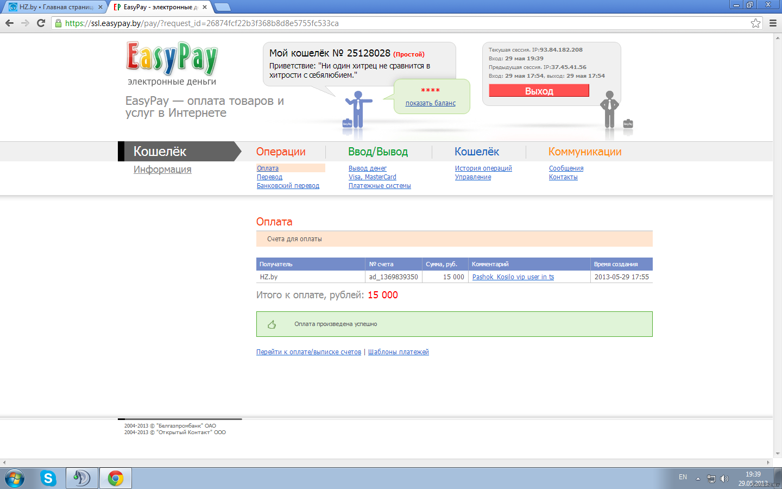Open Контакты link
This screenshot has height=489, width=782.
click(x=563, y=177)
